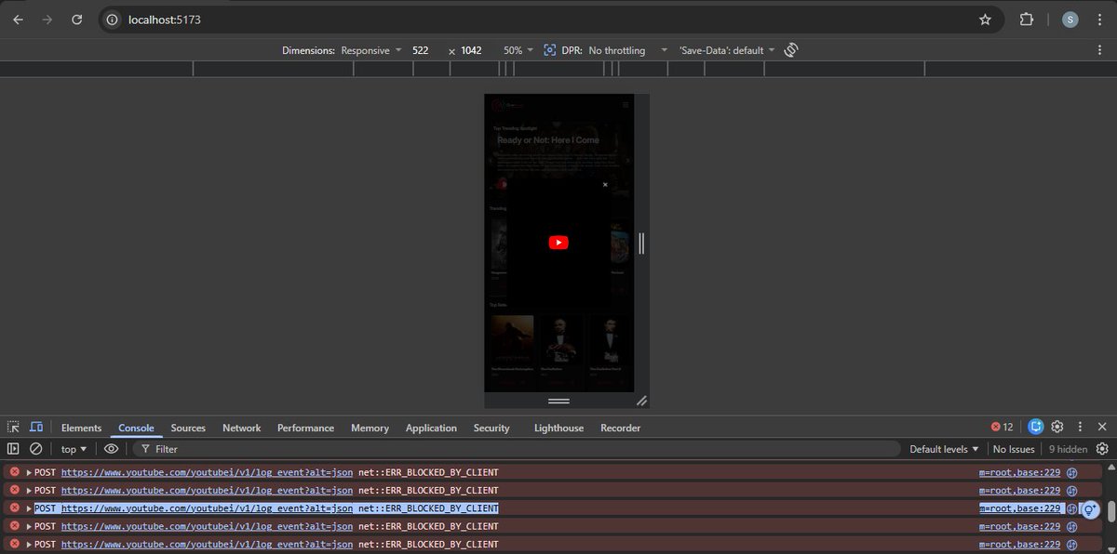Open the 50% zoom dropdown
1117x554 pixels.
coord(518,50)
